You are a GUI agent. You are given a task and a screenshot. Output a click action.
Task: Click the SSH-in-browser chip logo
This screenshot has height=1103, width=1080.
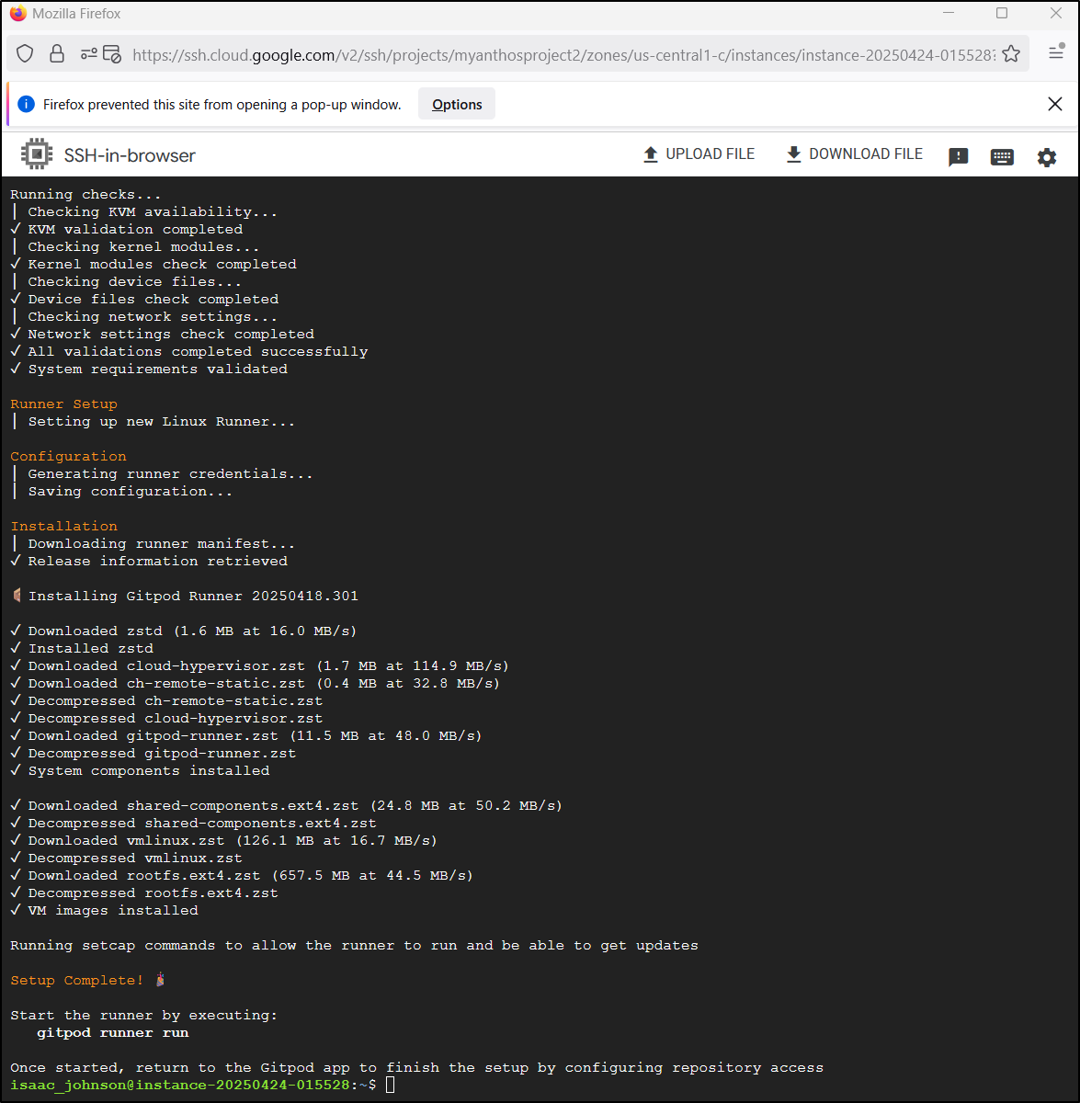[37, 154]
